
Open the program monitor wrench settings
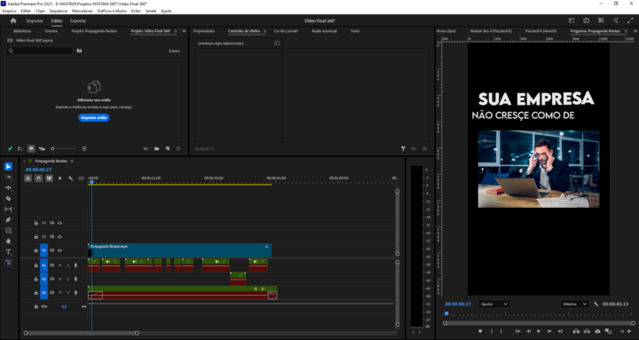point(596,304)
